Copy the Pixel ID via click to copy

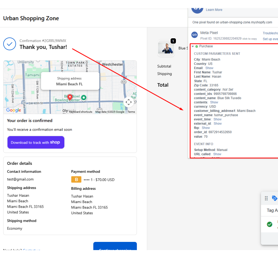click(249, 39)
